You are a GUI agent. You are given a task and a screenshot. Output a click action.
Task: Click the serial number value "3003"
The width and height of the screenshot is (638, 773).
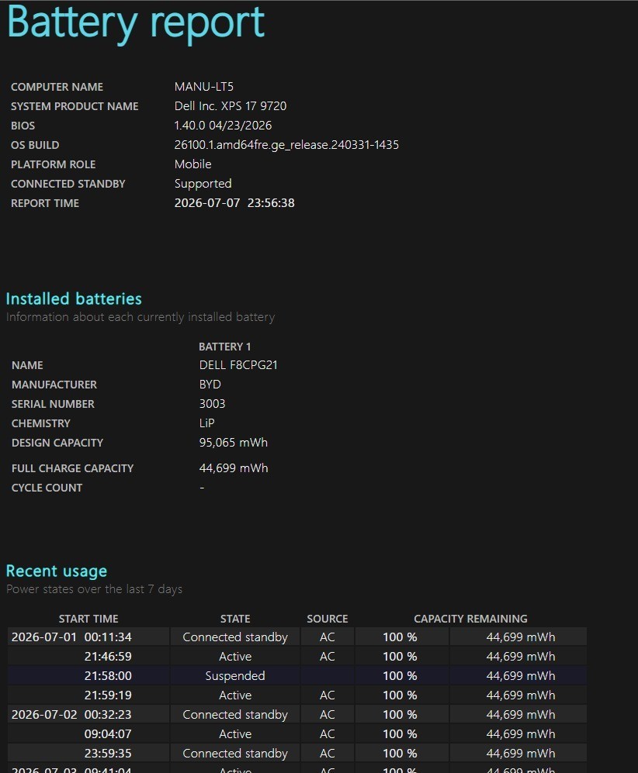pos(212,404)
